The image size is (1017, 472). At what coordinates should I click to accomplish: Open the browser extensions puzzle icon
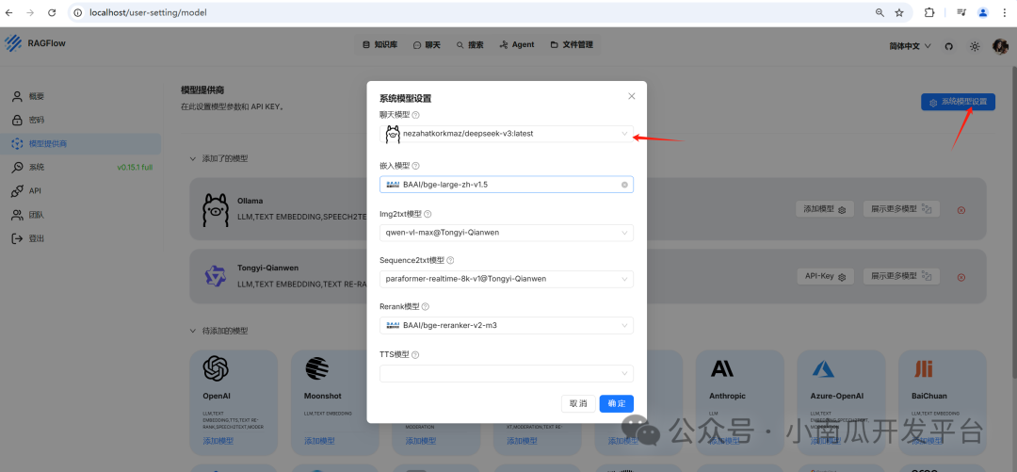click(929, 12)
